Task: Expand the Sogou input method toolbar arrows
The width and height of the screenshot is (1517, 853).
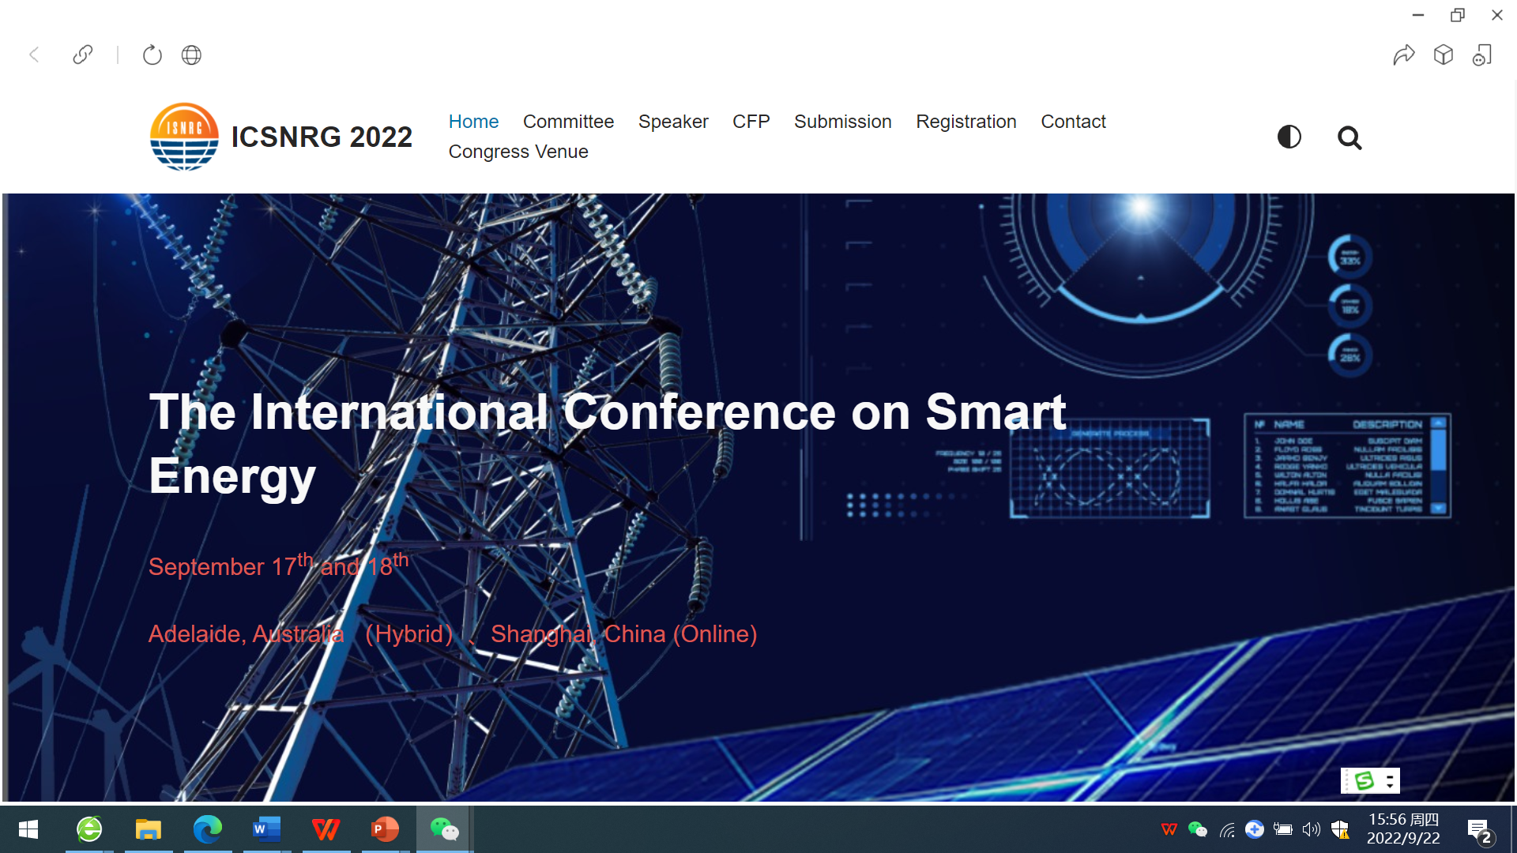Action: coord(1390,781)
